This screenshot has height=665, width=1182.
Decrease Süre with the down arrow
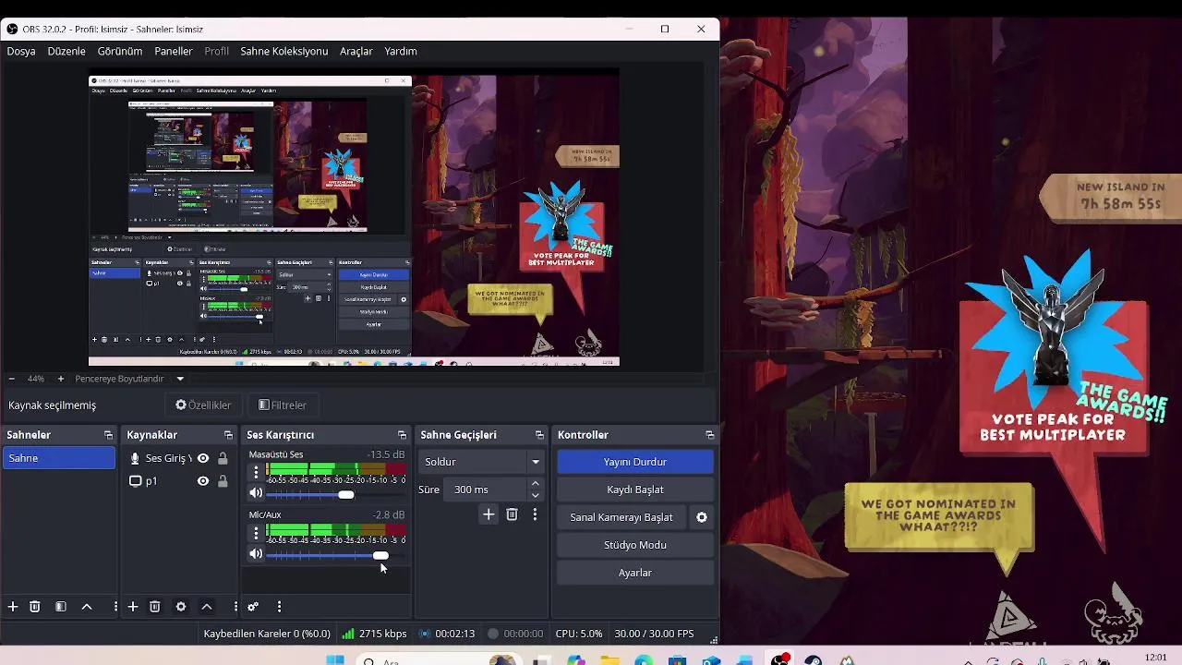tap(535, 495)
